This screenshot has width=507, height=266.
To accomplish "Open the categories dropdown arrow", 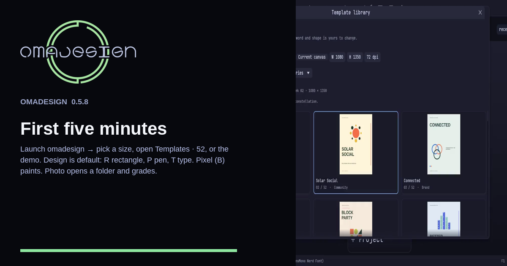I will (308, 73).
